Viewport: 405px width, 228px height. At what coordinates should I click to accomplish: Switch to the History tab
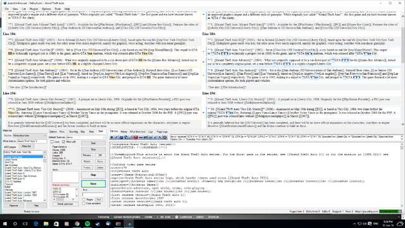pyautogui.click(x=124, y=132)
